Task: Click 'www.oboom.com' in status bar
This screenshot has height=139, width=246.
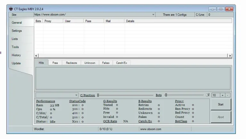Action: click(151, 129)
